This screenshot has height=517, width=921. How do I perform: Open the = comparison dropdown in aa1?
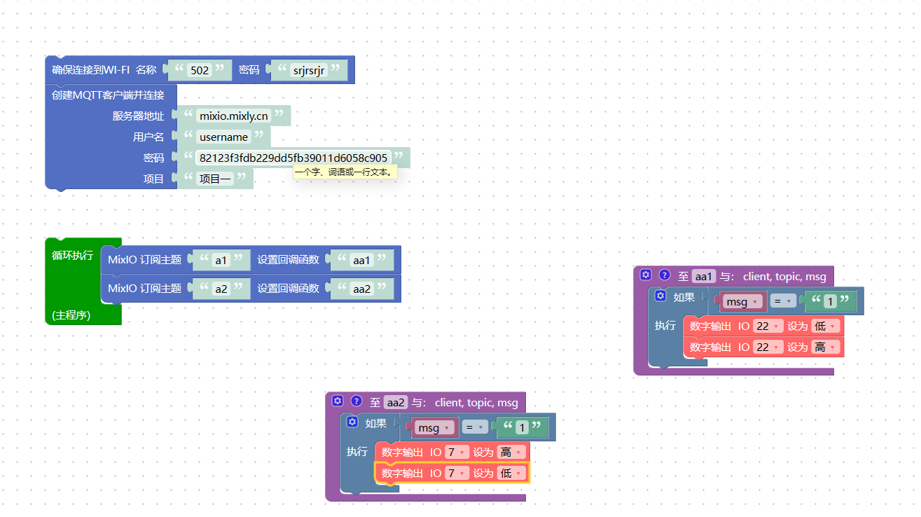[x=783, y=301]
